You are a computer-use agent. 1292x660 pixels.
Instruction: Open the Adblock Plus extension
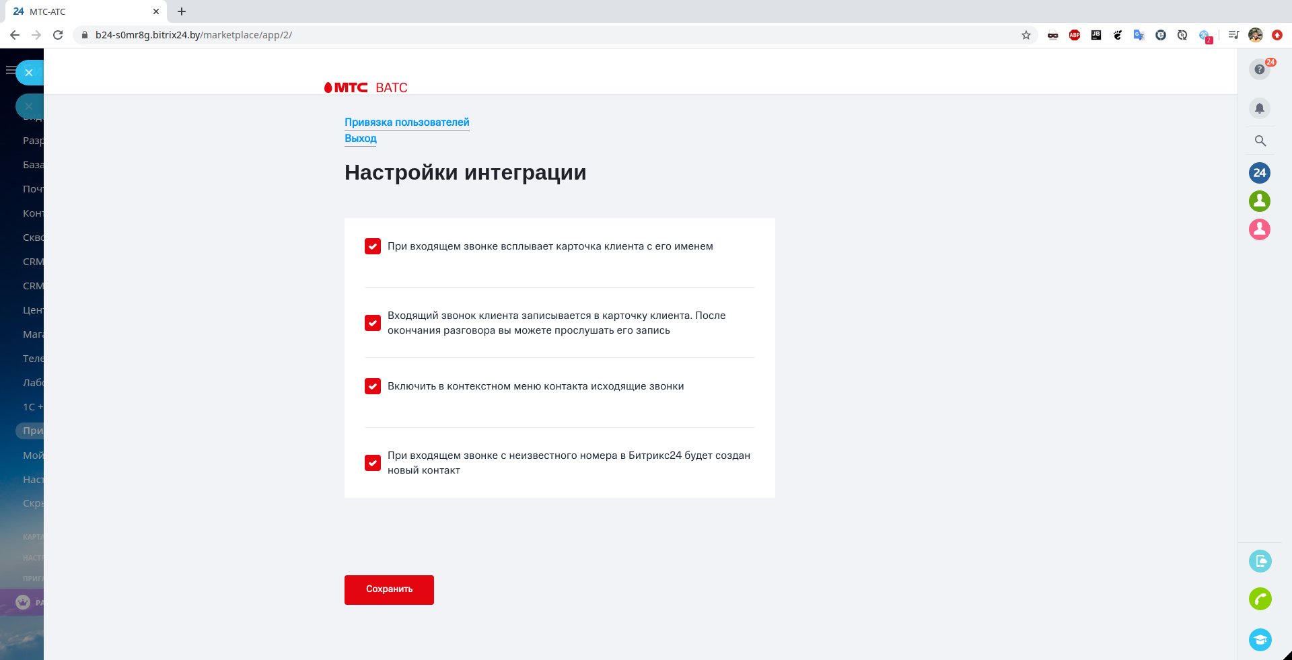[x=1075, y=35]
